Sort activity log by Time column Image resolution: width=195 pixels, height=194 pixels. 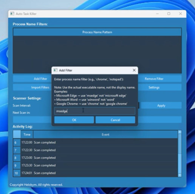point(27,134)
